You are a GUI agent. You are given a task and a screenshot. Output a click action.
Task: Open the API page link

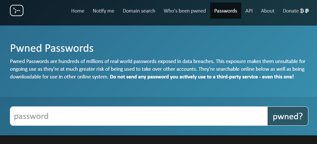tap(249, 11)
